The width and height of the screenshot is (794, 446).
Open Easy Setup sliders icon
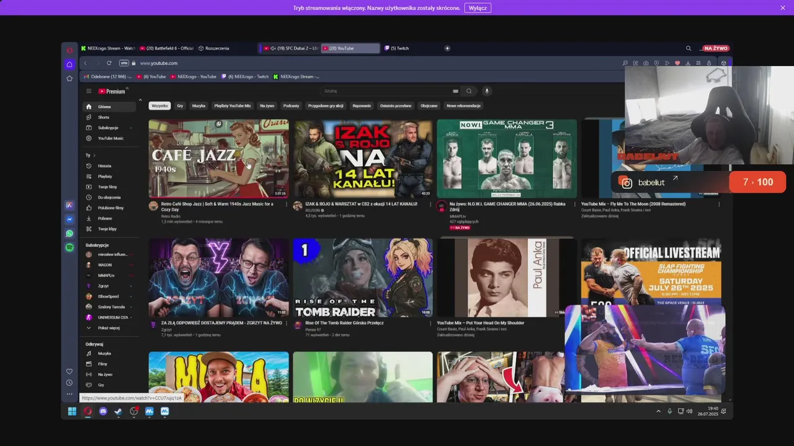698,63
